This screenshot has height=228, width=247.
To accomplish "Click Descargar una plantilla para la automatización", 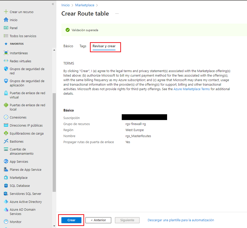I will click(181, 220).
